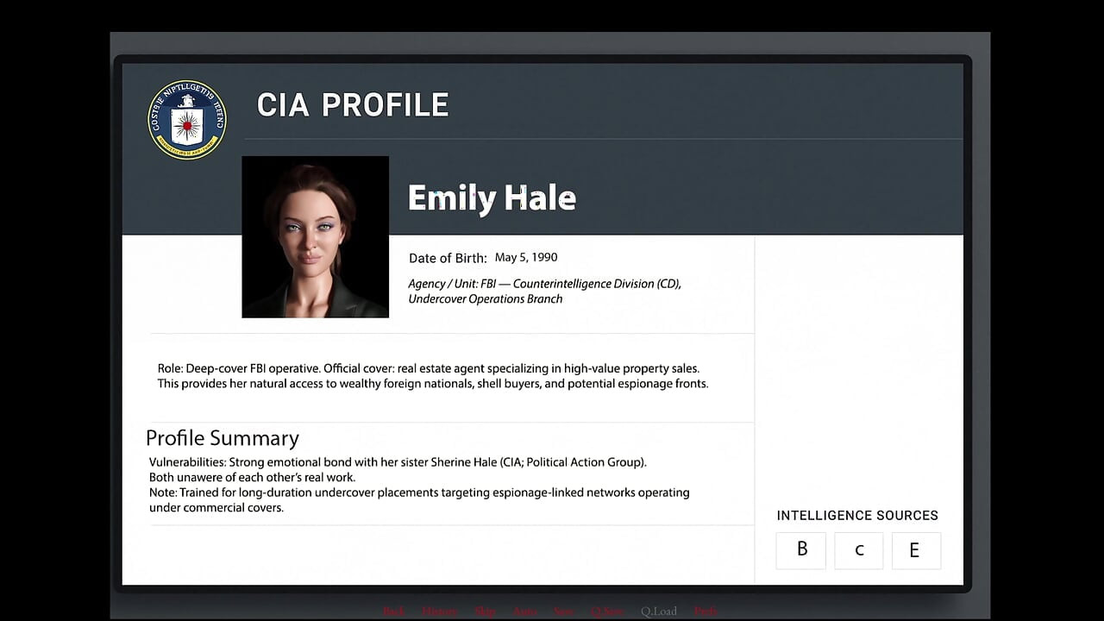
Task: Select intelligence source B box
Action: [801, 550]
